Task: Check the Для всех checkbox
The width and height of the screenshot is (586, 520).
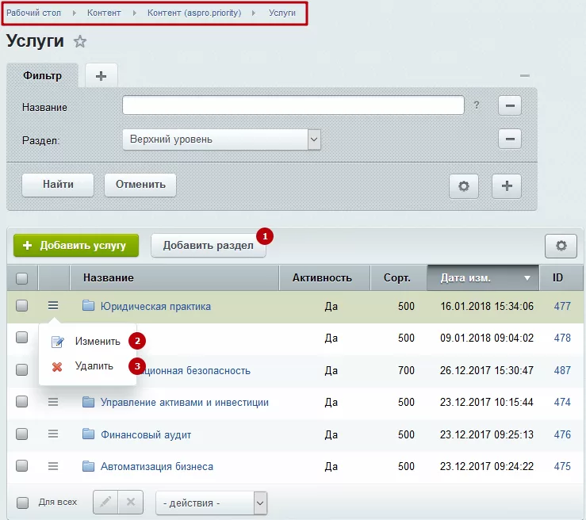Action: pos(22,503)
